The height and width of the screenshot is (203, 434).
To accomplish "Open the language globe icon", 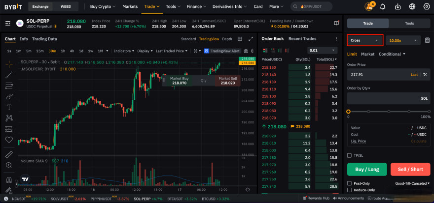I will pyautogui.click(x=412, y=6).
